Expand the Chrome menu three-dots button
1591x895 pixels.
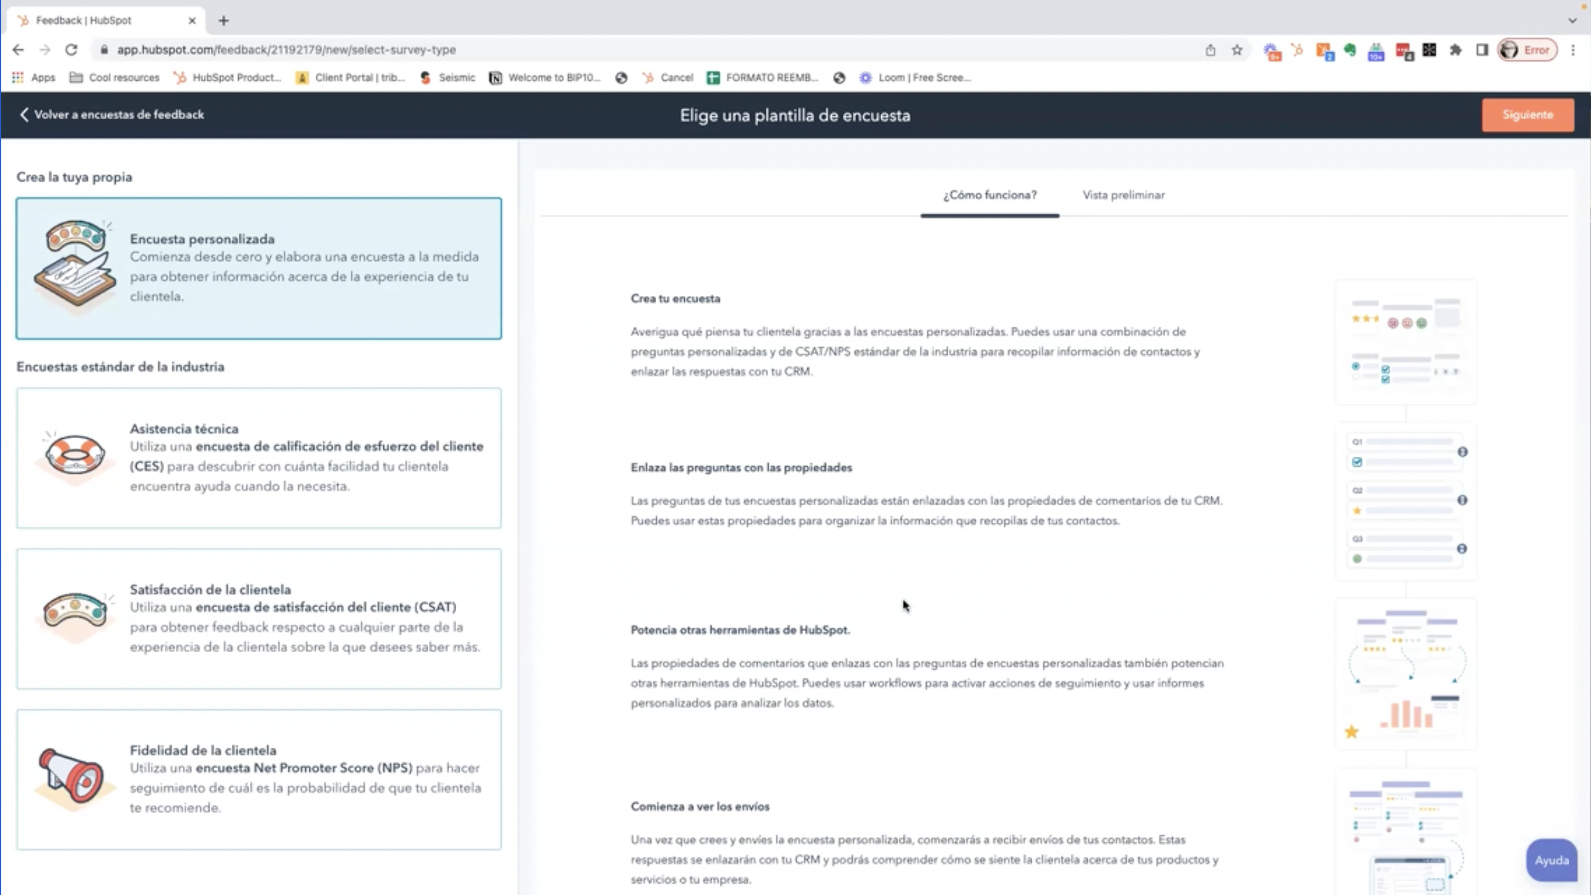1573,50
